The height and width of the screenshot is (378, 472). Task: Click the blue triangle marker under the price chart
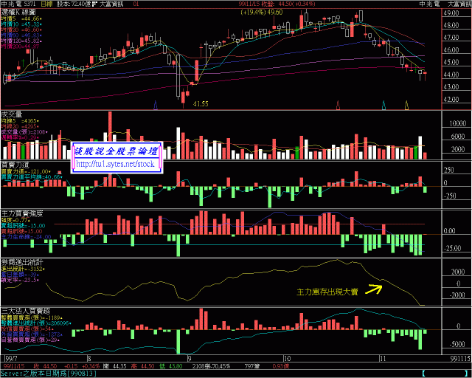pyautogui.click(x=156, y=105)
